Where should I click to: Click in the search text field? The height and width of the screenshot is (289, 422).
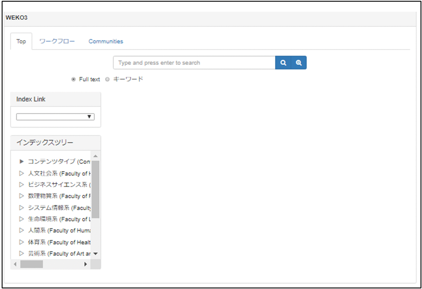pyautogui.click(x=194, y=63)
